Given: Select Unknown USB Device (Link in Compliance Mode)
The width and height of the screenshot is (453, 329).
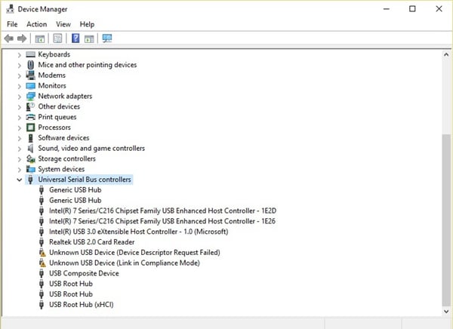Looking at the screenshot, I should tap(125, 263).
